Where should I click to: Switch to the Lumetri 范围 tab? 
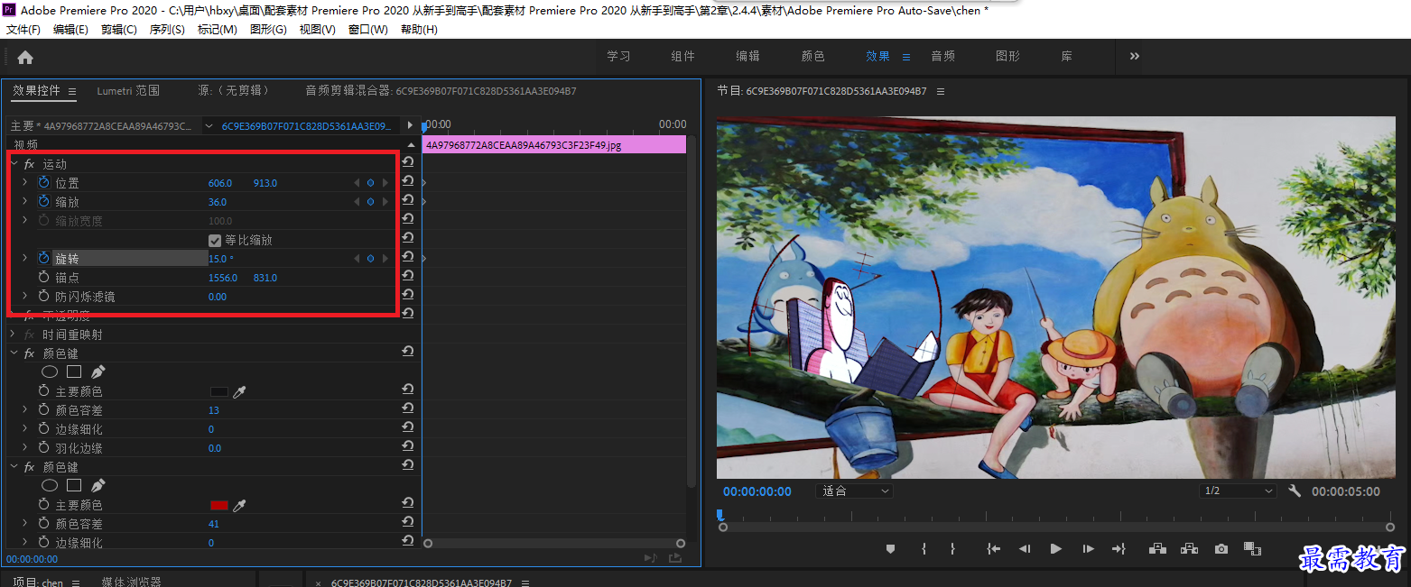(x=128, y=91)
